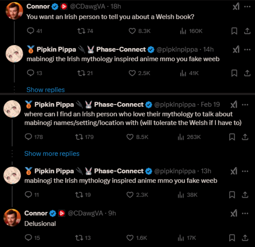Image resolution: width=255 pixels, height=247 pixels.
Task: Share Connor's Welsh book tweet
Action: (247, 31)
